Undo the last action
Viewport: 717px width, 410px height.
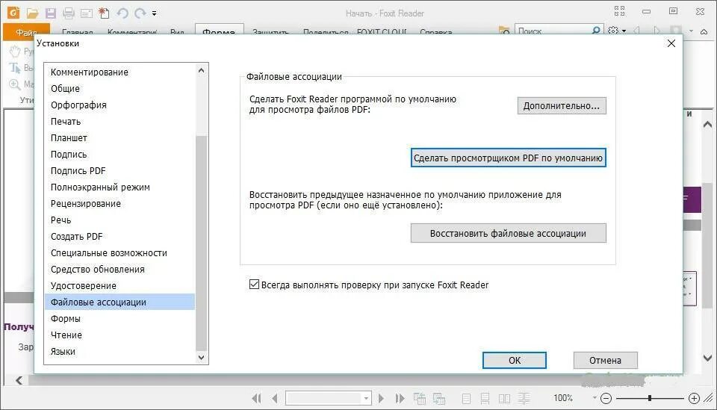click(122, 13)
